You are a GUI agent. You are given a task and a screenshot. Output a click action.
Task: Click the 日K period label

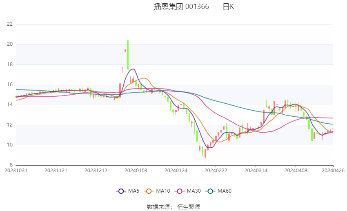coord(228,7)
